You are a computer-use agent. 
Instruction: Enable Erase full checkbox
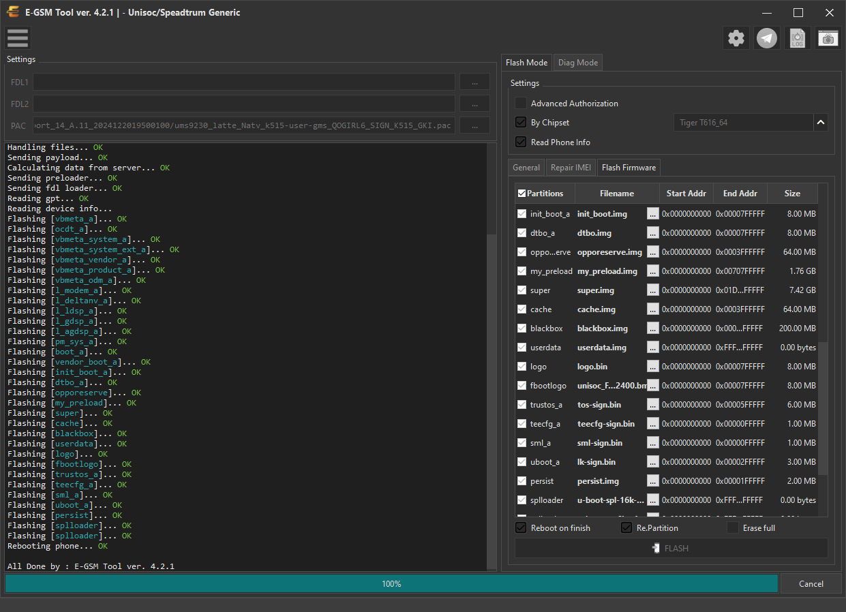coord(733,528)
